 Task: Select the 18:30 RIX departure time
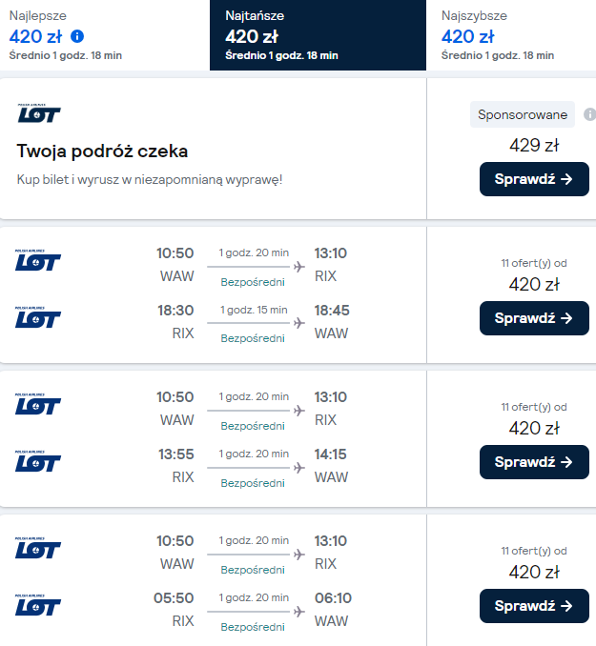(x=175, y=311)
